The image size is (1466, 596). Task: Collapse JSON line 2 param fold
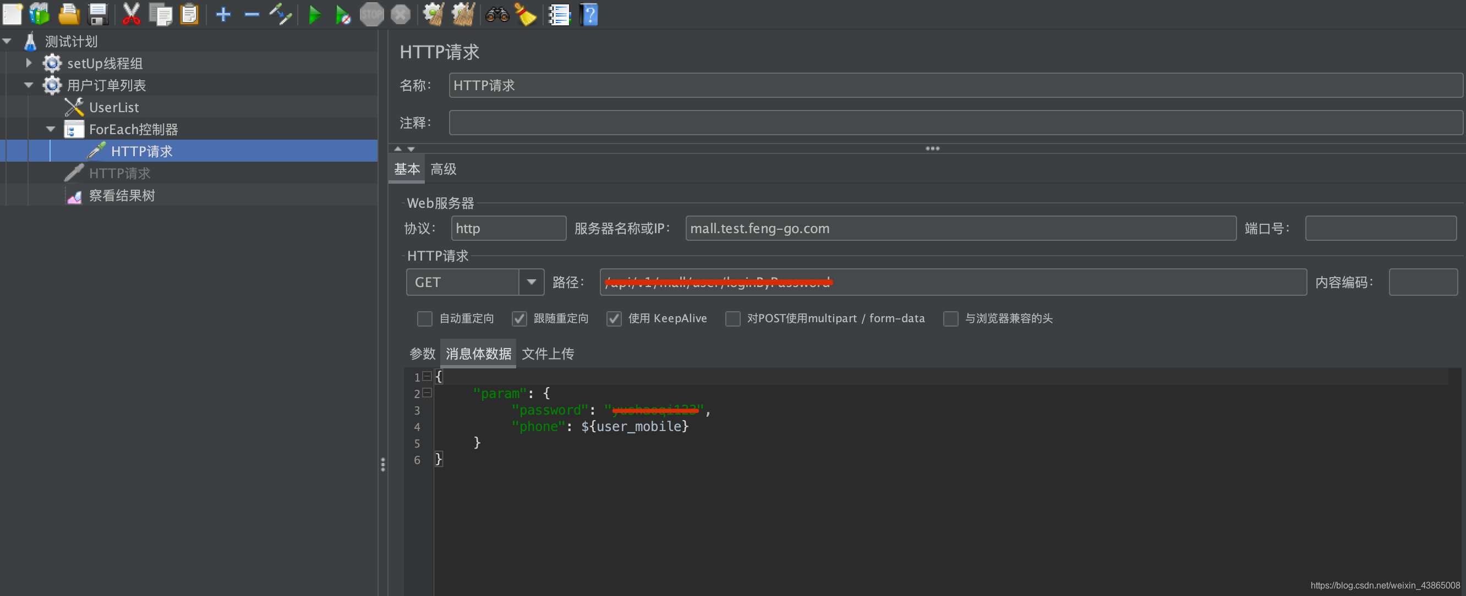[427, 393]
